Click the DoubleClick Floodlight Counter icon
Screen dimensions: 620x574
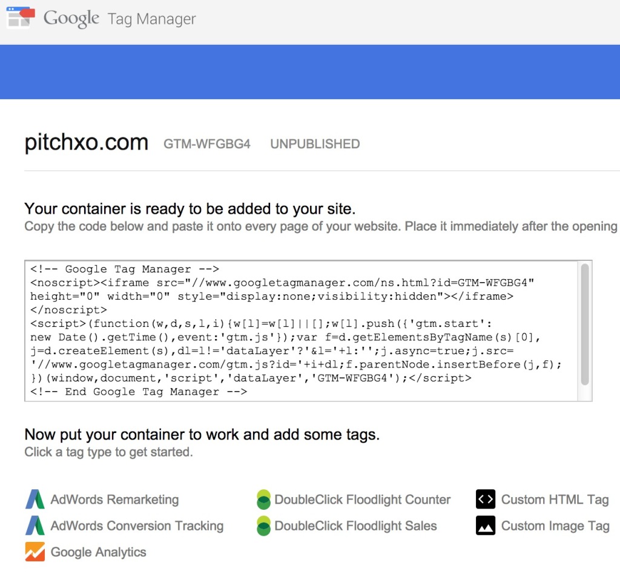[263, 500]
